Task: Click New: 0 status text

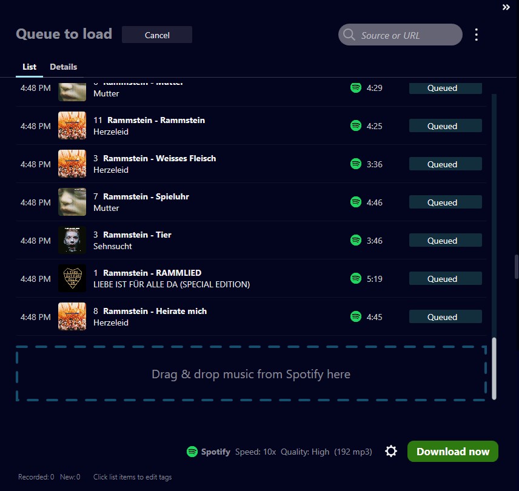Action: [70, 477]
